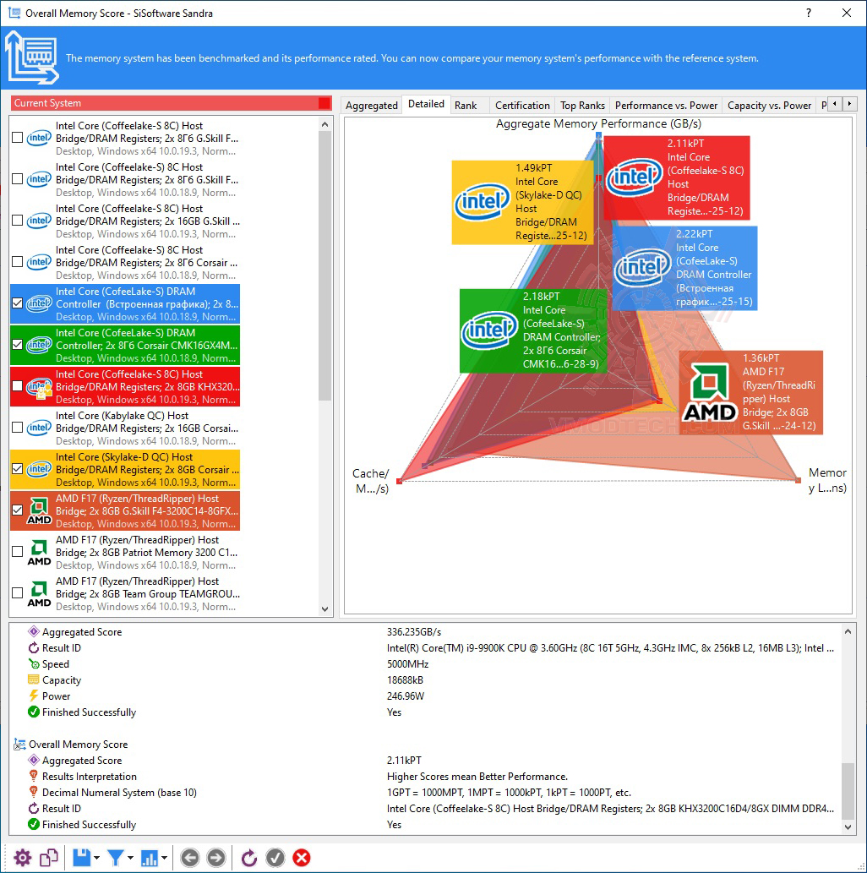
Task: Click results panel scrollbar up arrow
Action: pos(848,631)
